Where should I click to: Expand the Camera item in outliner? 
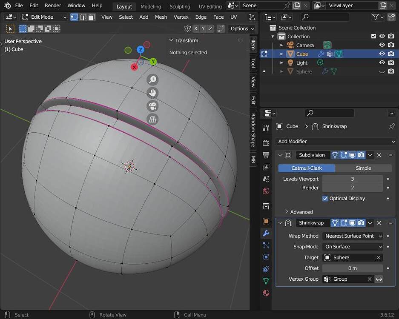(281, 45)
